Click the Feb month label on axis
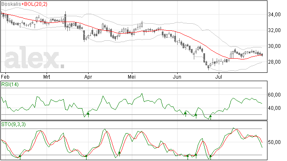Image resolution: width=287 pixels, height=161 pixels. (x=5, y=77)
